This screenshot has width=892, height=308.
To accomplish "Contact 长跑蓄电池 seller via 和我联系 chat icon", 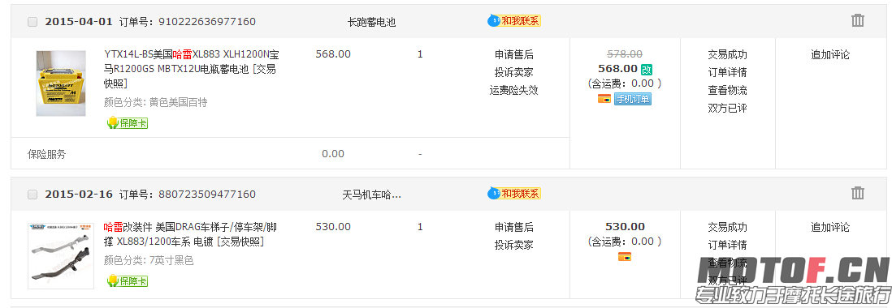I will [513, 21].
